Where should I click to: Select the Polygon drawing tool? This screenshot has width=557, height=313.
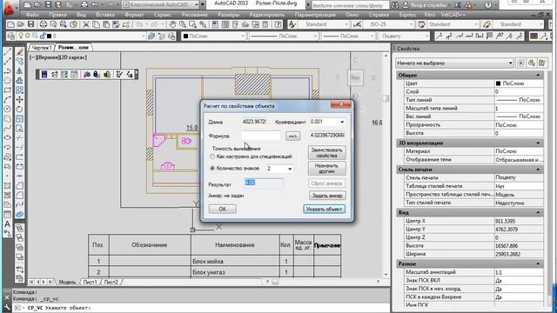pos(7,81)
